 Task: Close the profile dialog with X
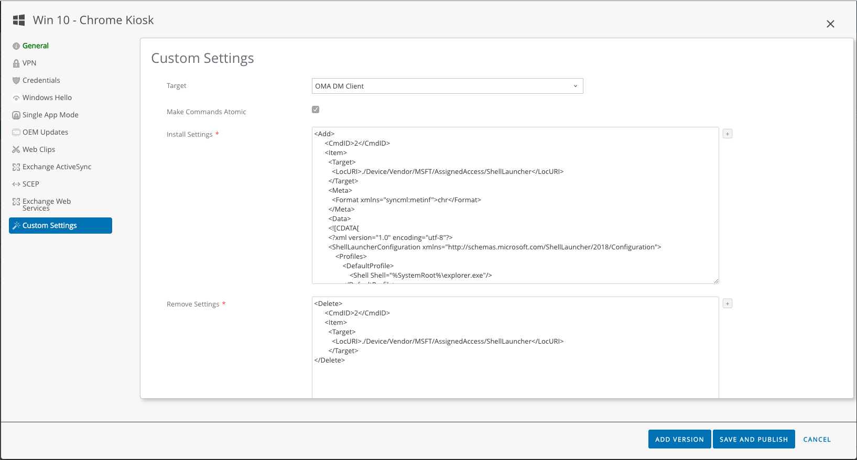tap(830, 24)
